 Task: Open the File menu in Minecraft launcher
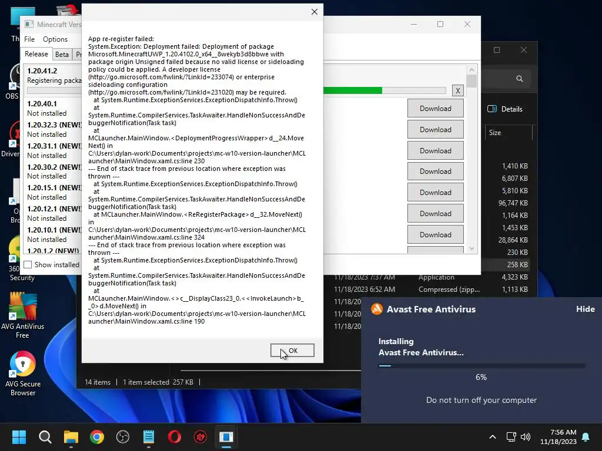coord(29,39)
